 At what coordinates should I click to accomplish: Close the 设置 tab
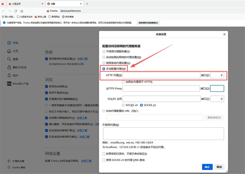(81, 4)
